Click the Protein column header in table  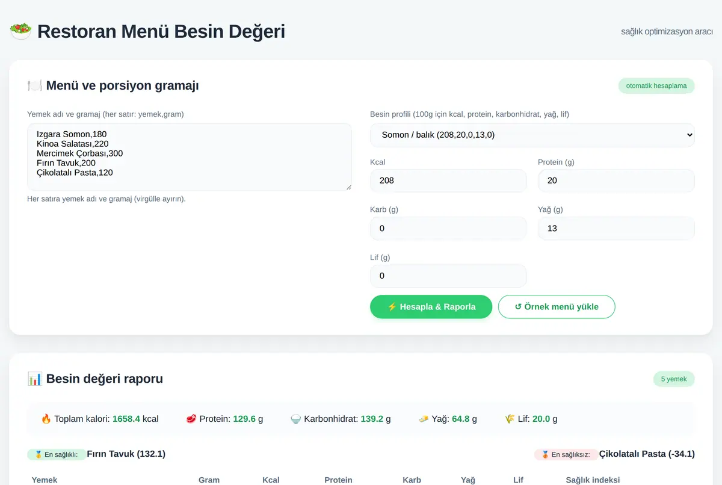[338, 480]
